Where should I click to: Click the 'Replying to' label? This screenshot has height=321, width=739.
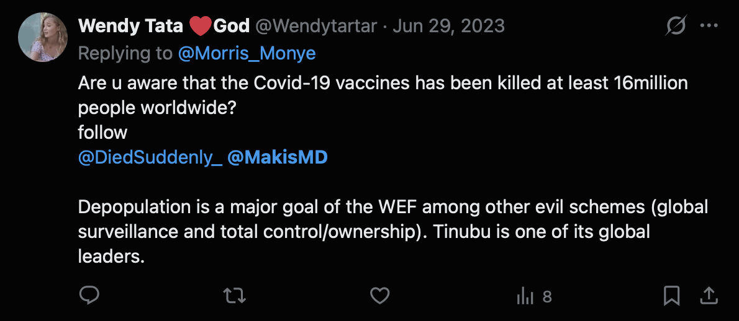125,53
